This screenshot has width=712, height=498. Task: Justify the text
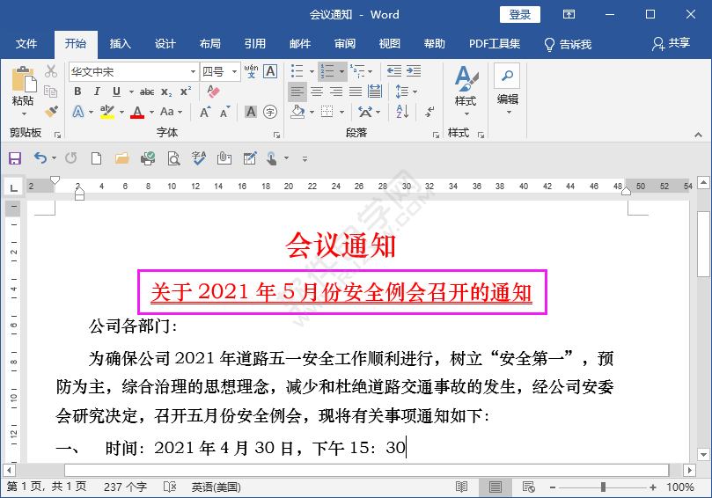point(356,92)
